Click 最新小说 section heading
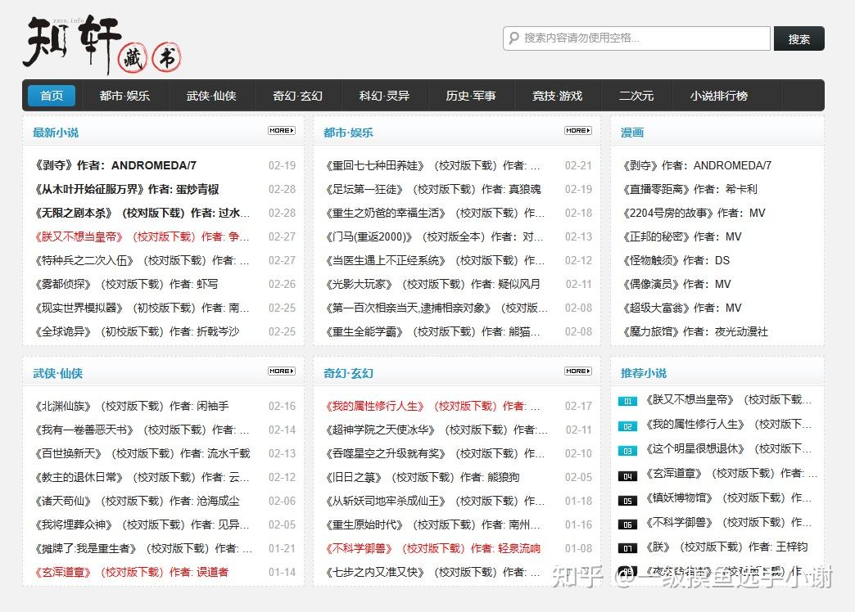Screen dimensions: 855x612 [56, 133]
